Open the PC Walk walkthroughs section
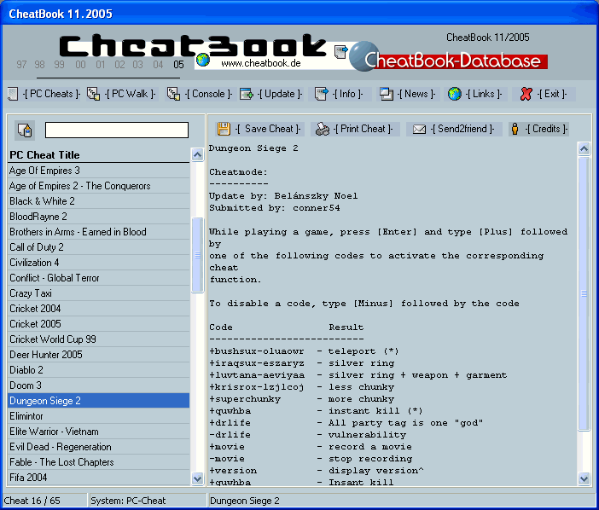Screen dimensions: 599x510 coord(122,94)
